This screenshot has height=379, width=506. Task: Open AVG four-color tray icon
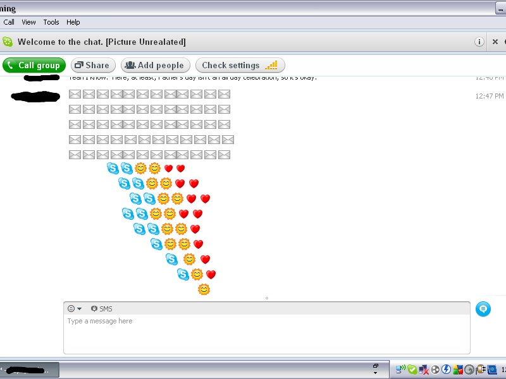[x=457, y=370]
